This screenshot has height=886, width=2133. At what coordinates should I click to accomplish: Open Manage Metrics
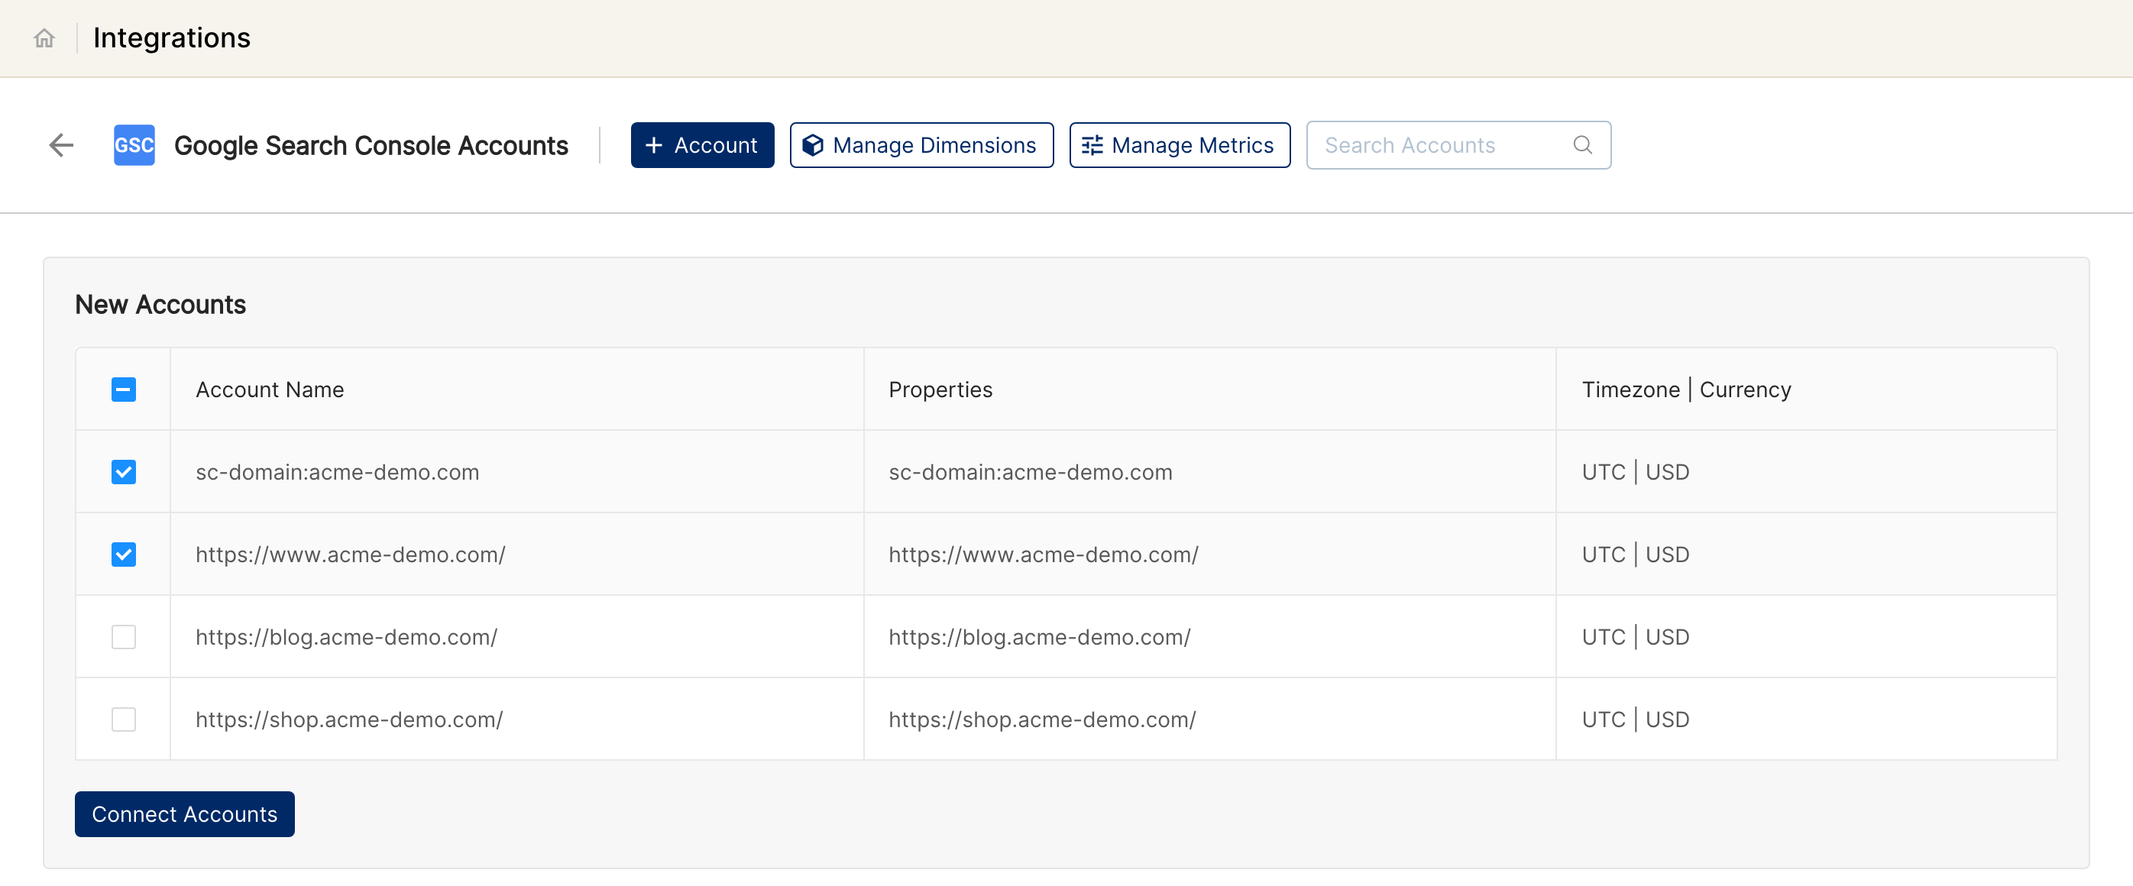pyautogui.click(x=1179, y=146)
